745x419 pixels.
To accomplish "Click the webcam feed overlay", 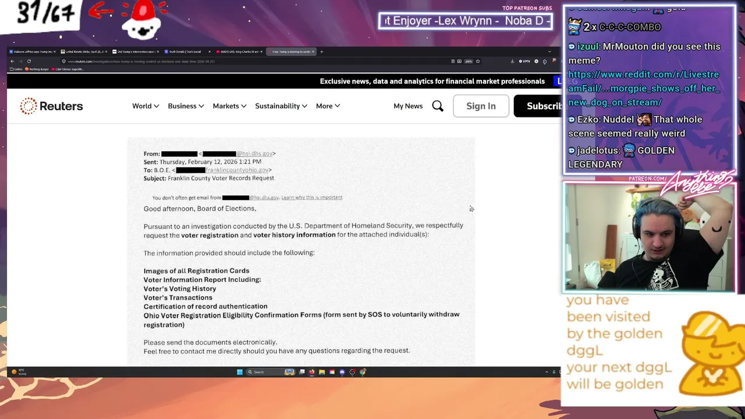I will 649,237.
